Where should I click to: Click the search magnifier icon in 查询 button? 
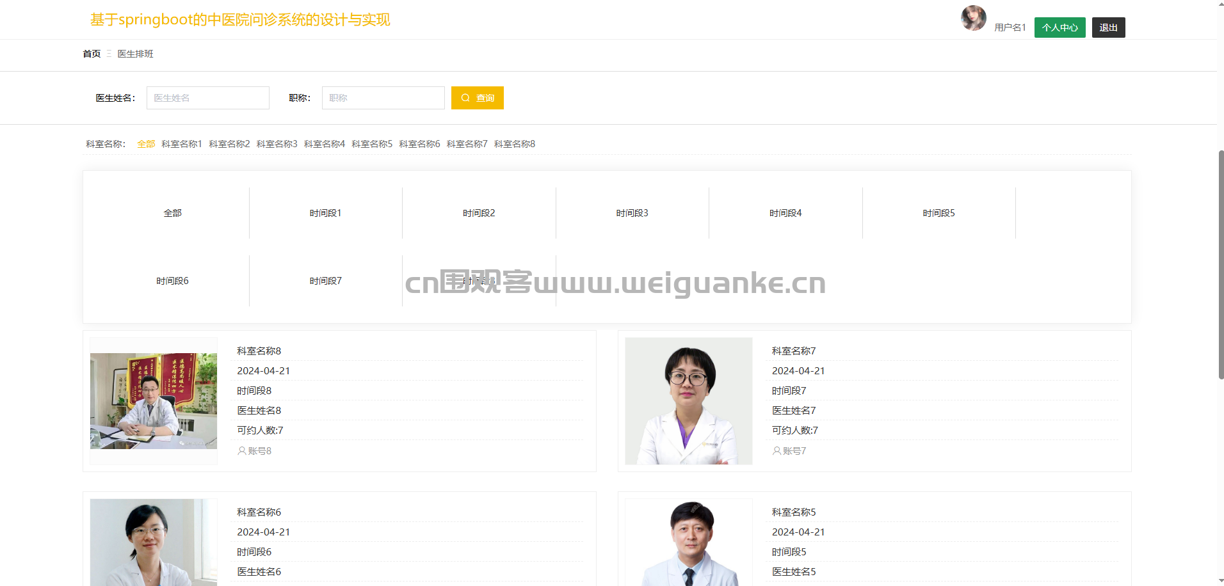tap(465, 98)
